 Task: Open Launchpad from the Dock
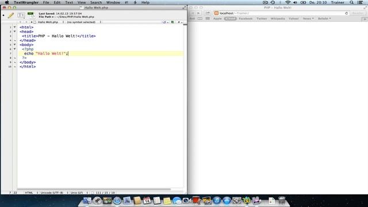click(97, 201)
